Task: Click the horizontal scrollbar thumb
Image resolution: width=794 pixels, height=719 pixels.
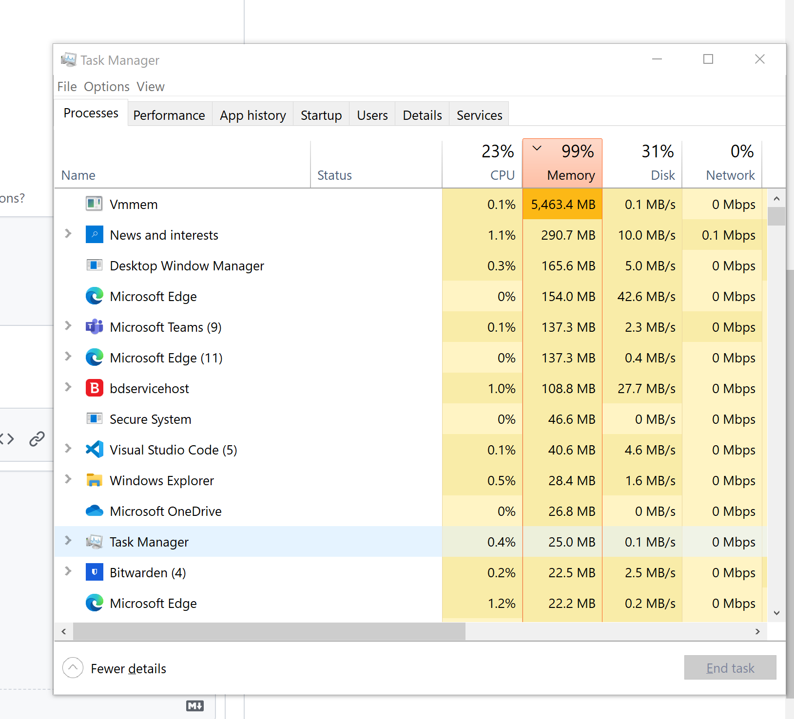Action: [269, 631]
